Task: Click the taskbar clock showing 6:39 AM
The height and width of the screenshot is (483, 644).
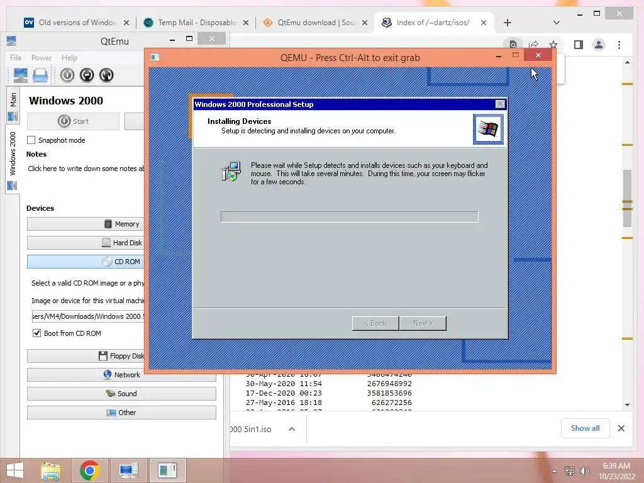Action: click(616, 470)
